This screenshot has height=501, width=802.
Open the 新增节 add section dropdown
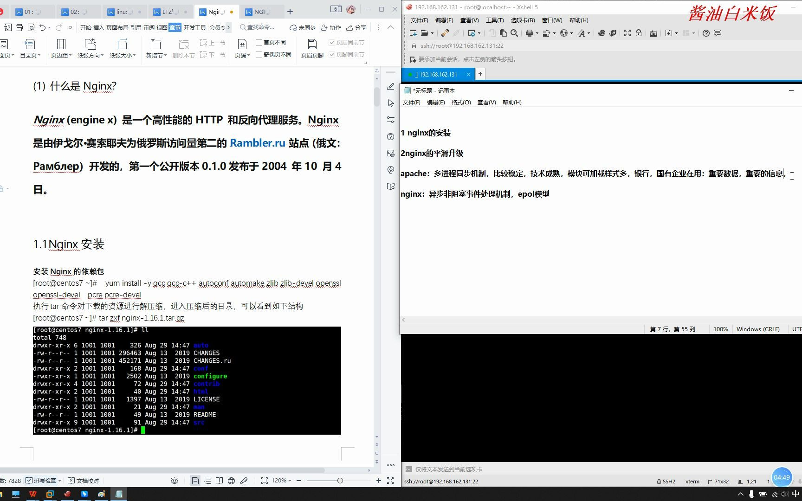pyautogui.click(x=156, y=48)
